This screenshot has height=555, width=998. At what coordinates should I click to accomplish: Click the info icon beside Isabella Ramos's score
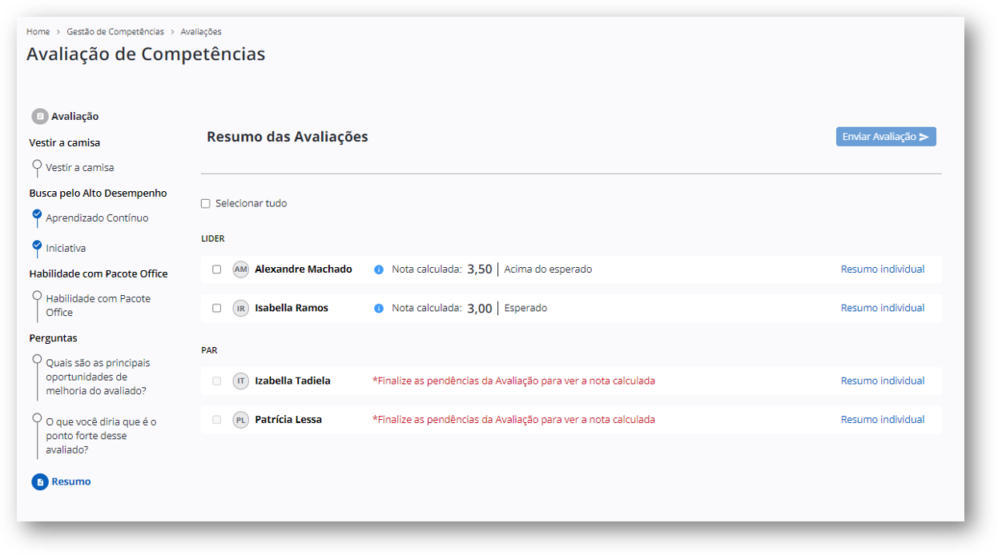coord(379,309)
